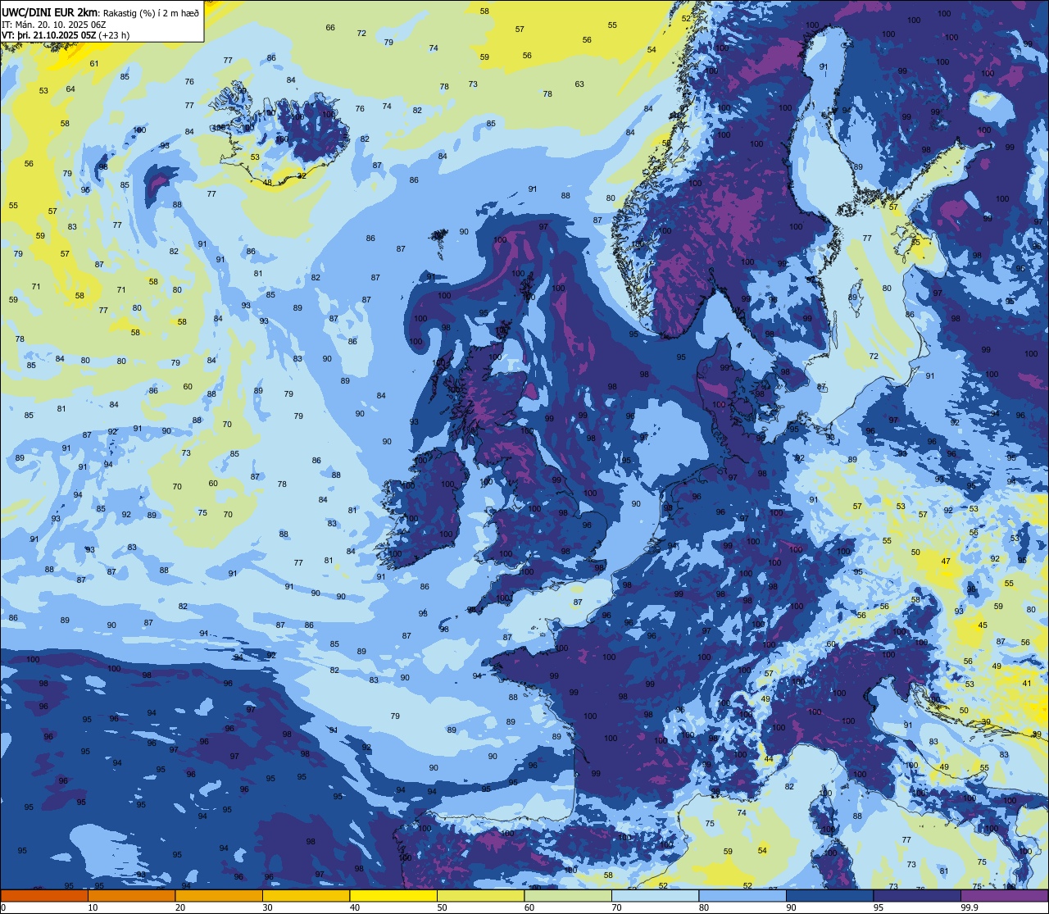
Task: Click the 30–40 amber legend swatch
Action: 306,895
